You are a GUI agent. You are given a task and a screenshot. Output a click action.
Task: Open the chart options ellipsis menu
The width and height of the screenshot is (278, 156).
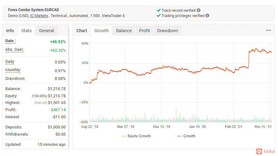click(x=268, y=30)
